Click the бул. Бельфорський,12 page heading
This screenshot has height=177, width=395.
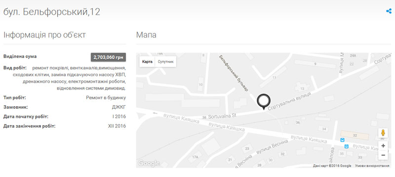coord(52,12)
